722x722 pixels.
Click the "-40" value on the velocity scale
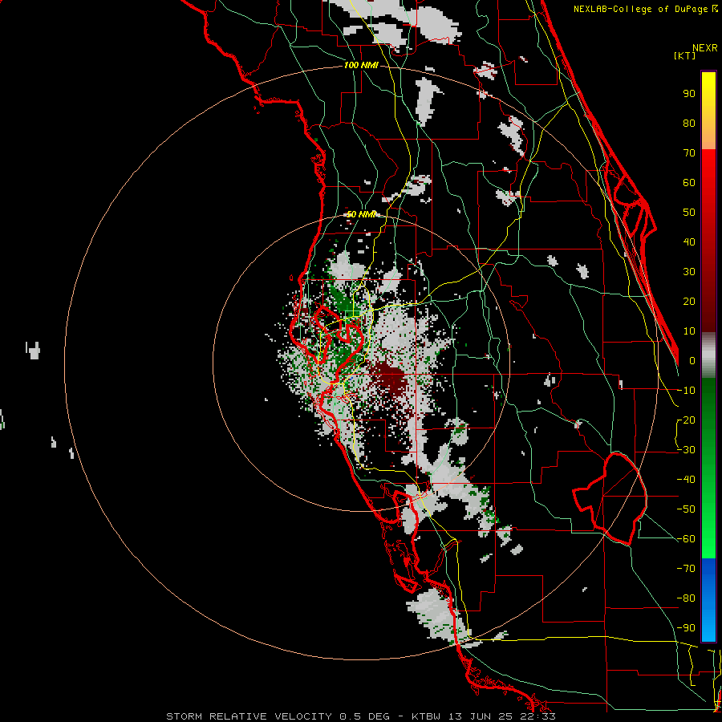[x=687, y=480]
